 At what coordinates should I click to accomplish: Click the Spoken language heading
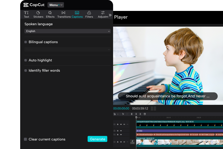38,24
